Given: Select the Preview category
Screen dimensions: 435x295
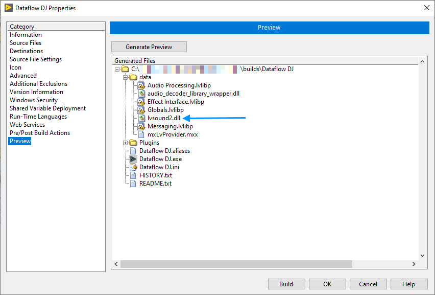Looking at the screenshot, I should [x=20, y=141].
